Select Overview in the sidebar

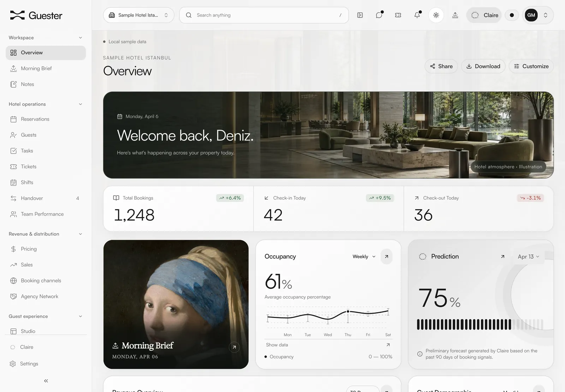tap(46, 53)
